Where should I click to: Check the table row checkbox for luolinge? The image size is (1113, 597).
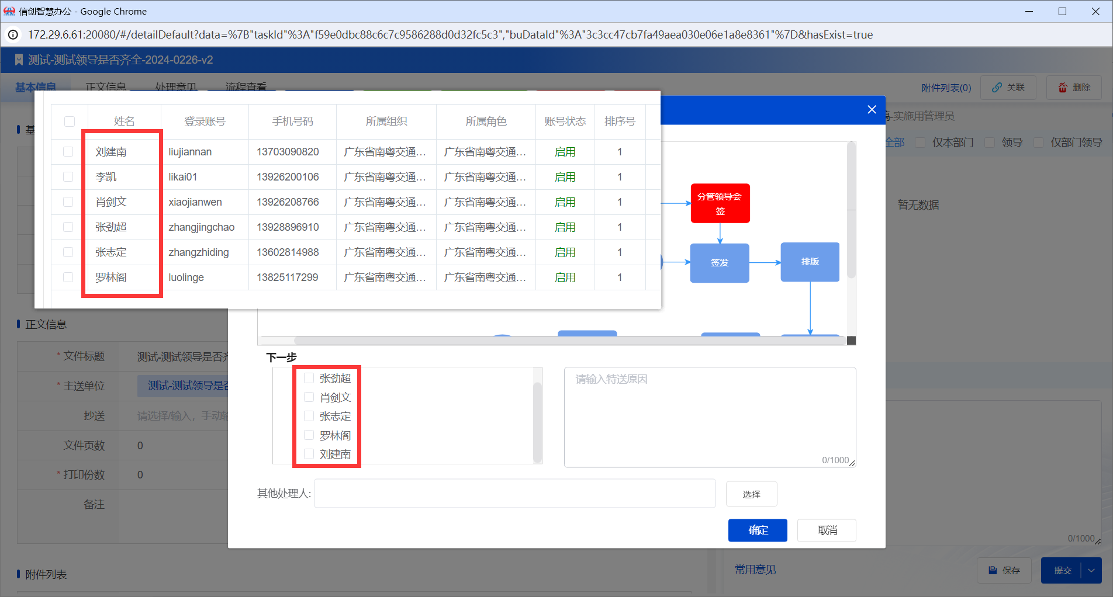click(x=68, y=277)
